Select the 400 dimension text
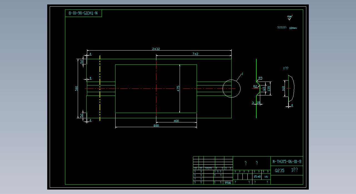The width and height of the screenshot is (356, 194). tap(176, 120)
